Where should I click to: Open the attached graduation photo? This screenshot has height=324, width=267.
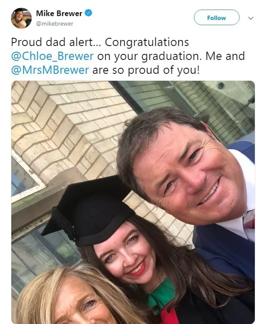[x=133, y=202]
